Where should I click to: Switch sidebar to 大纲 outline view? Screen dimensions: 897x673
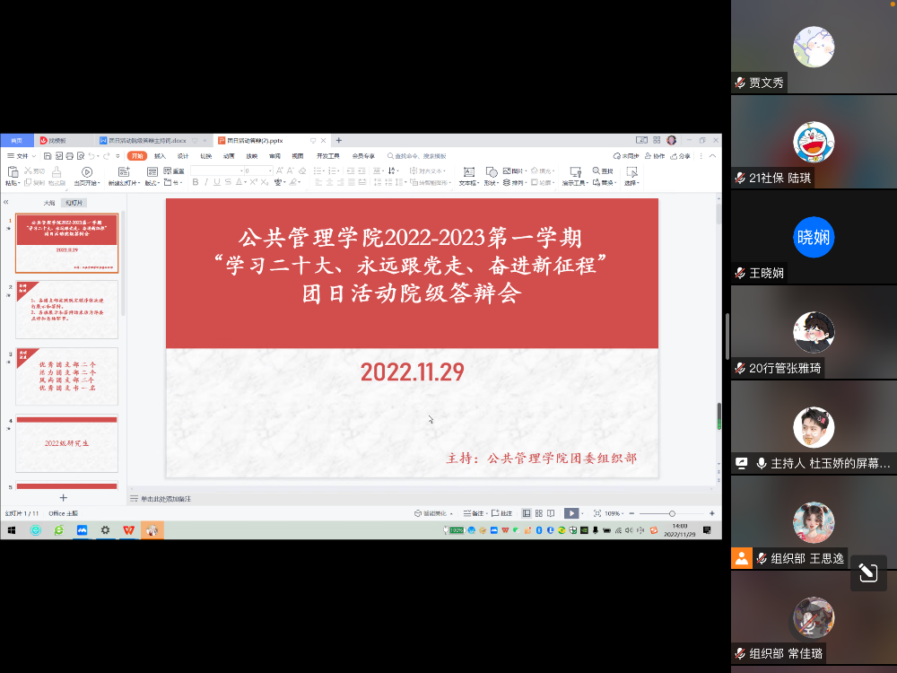[x=49, y=203]
